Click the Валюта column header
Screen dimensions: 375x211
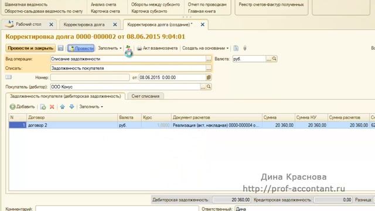(x=129, y=117)
